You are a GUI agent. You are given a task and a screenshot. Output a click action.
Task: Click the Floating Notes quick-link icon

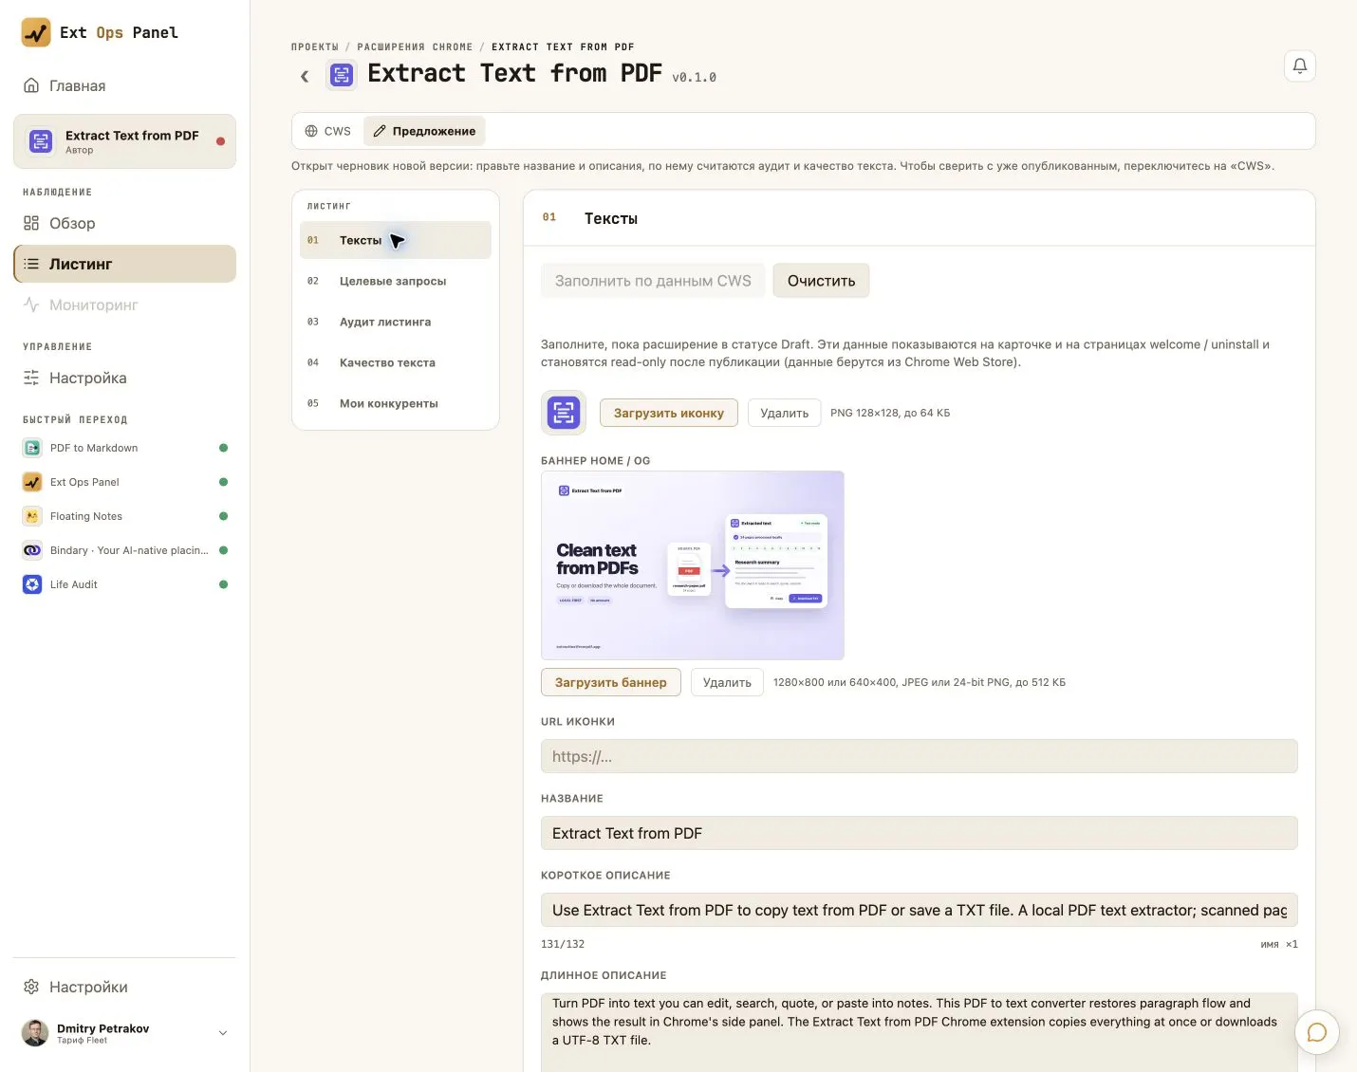32,516
